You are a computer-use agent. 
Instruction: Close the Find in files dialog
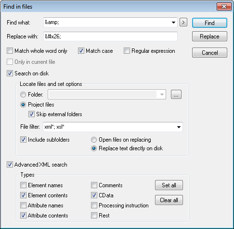[224, 7]
